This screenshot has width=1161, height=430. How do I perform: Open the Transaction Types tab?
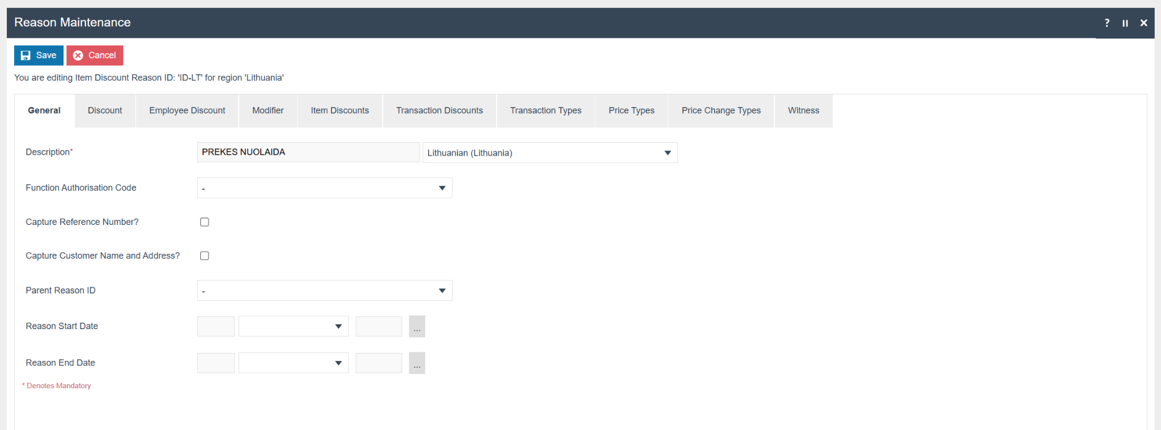tap(545, 110)
